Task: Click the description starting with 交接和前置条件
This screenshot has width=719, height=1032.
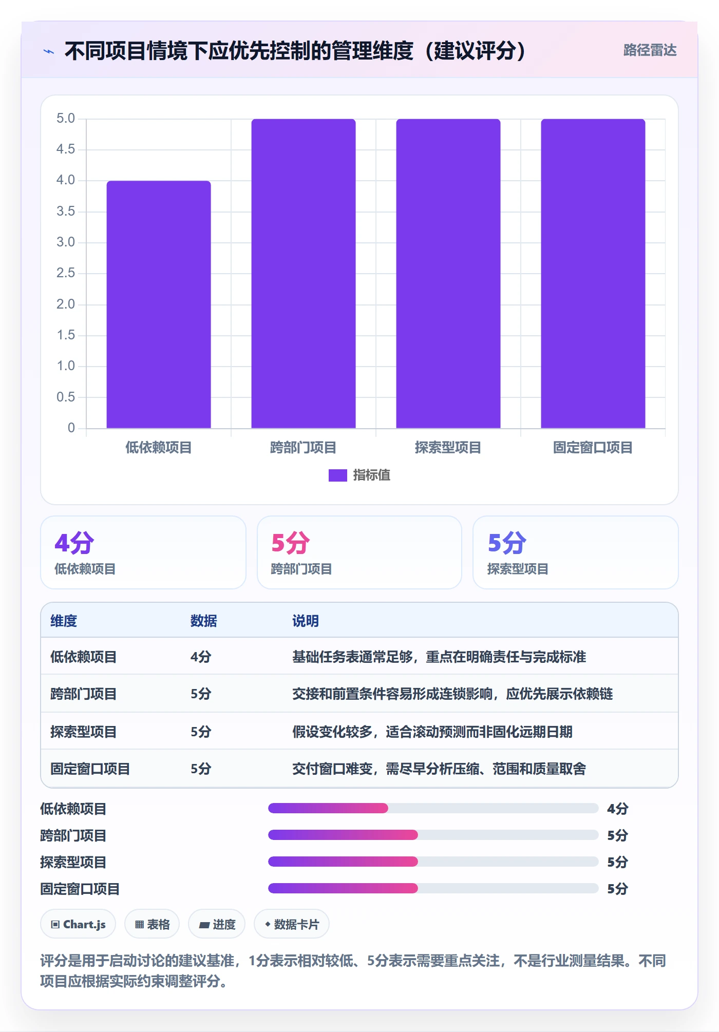Action: pos(452,694)
